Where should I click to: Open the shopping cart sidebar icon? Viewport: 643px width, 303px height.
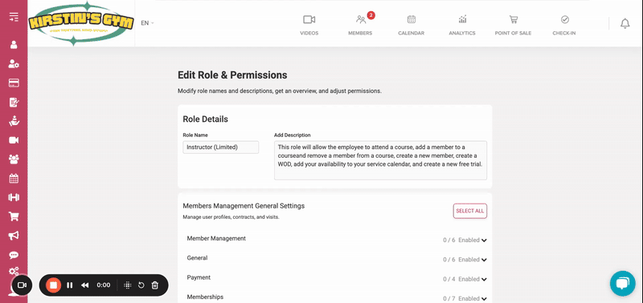pyautogui.click(x=14, y=216)
